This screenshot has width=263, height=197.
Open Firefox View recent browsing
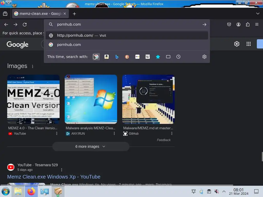[5, 14]
